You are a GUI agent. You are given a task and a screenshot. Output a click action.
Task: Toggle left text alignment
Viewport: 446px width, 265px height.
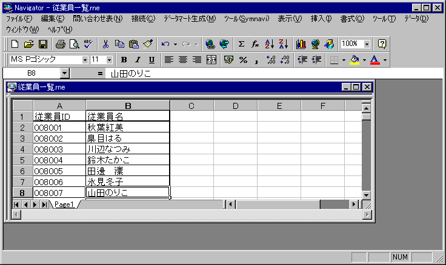point(169,60)
